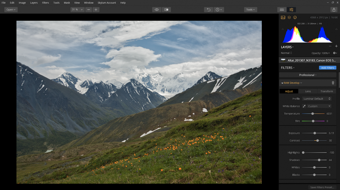Open the history clock dropdown
The width and height of the screenshot is (340, 190).
[x=219, y=10]
